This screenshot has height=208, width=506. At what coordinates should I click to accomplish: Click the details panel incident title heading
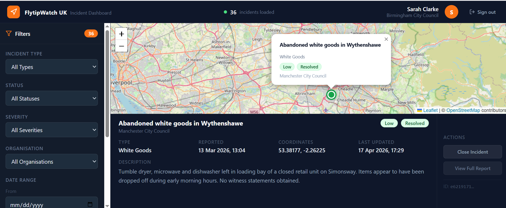pos(181,123)
